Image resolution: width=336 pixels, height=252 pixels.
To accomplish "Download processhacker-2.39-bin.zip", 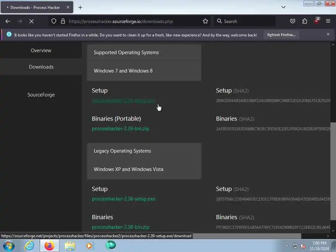I will [x=120, y=129].
